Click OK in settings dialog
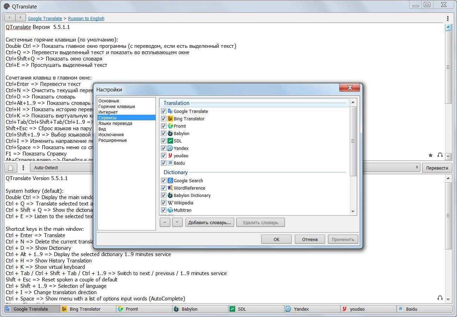 tap(276, 239)
